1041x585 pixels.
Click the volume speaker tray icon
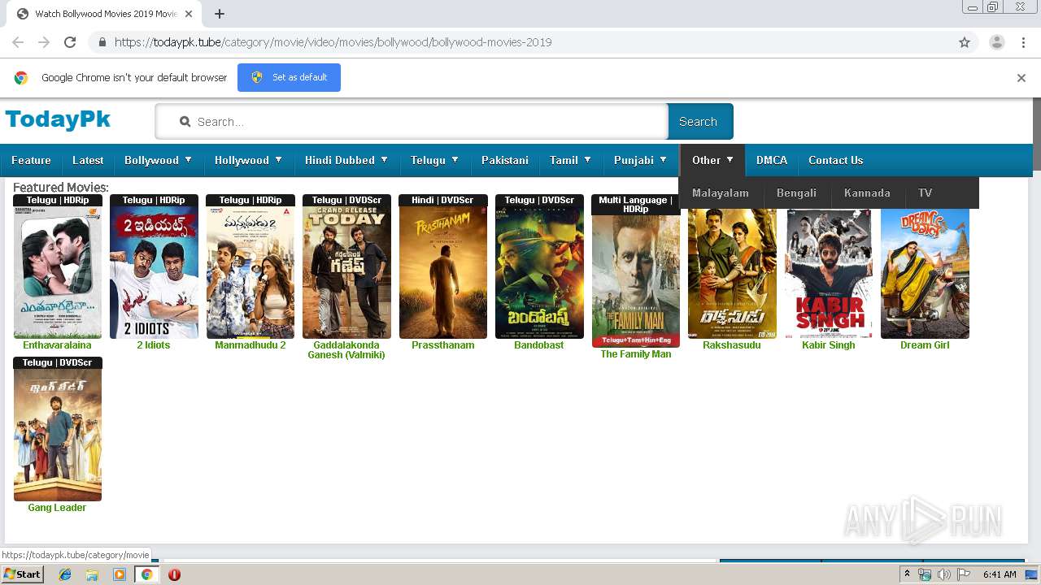943,574
